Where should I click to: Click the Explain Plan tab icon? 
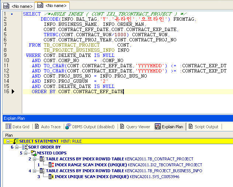point(158,126)
